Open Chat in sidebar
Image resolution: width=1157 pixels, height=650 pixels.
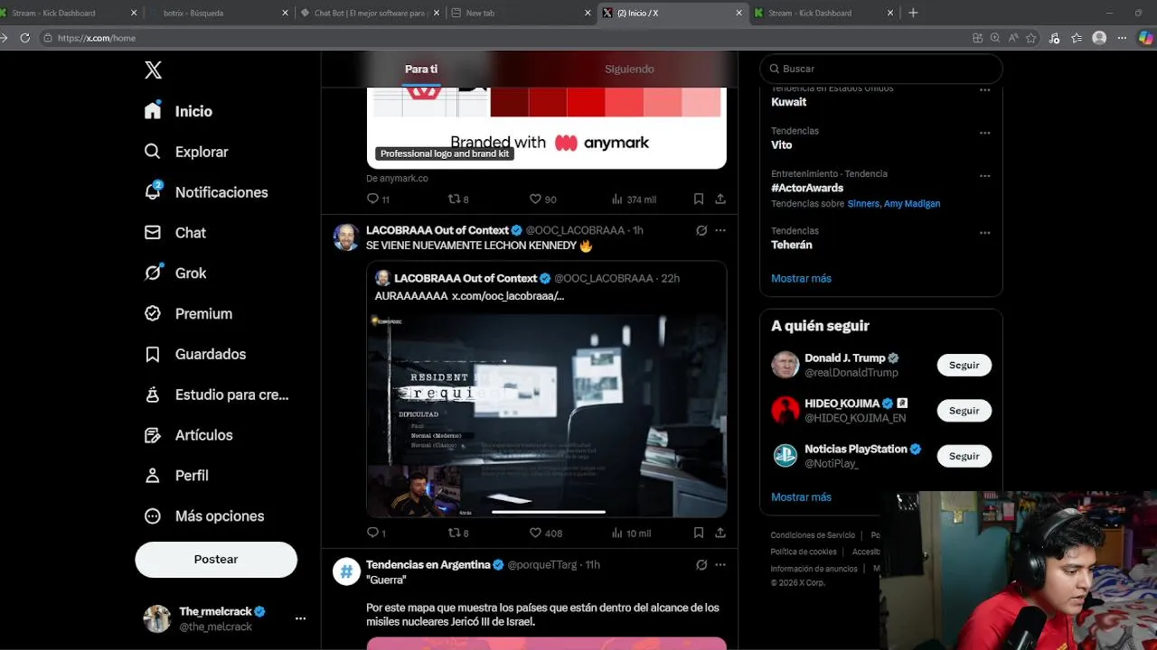[x=174, y=233]
